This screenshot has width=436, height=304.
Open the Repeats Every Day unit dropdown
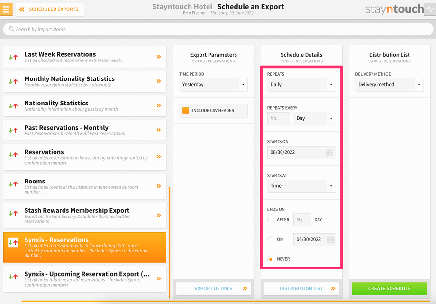coord(315,118)
